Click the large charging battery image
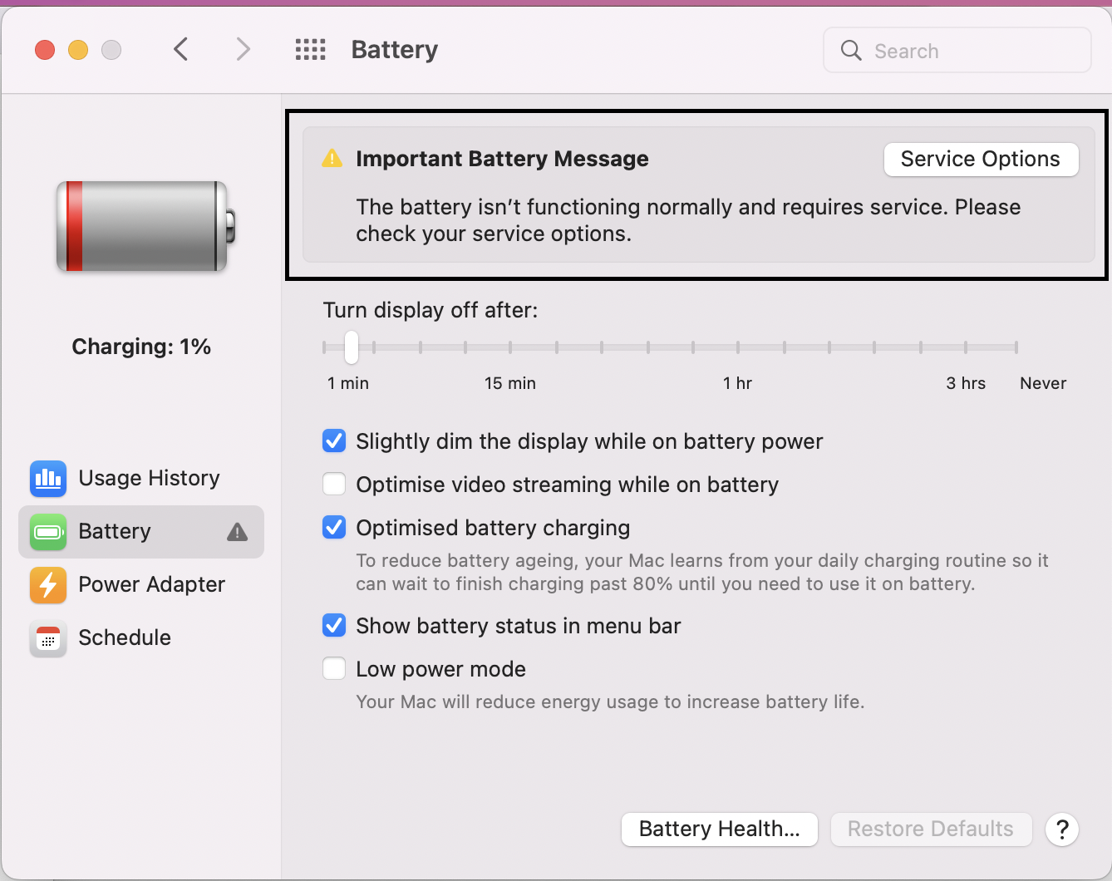 click(146, 227)
